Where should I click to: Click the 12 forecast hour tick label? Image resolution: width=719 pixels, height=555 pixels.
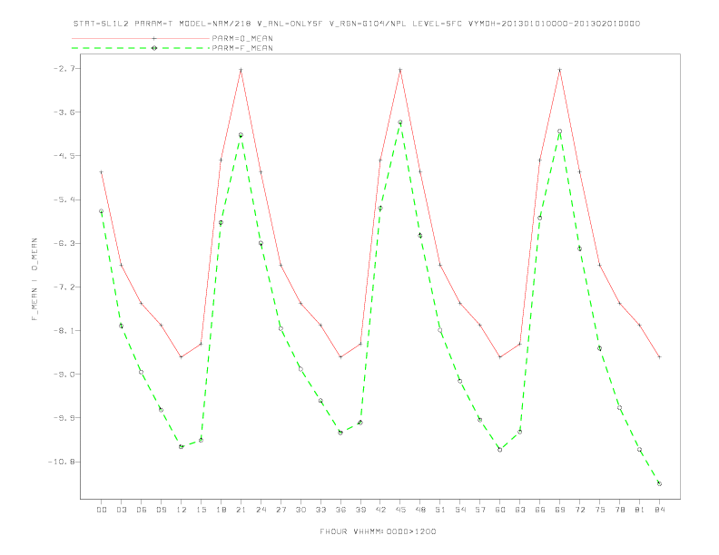[x=182, y=510]
